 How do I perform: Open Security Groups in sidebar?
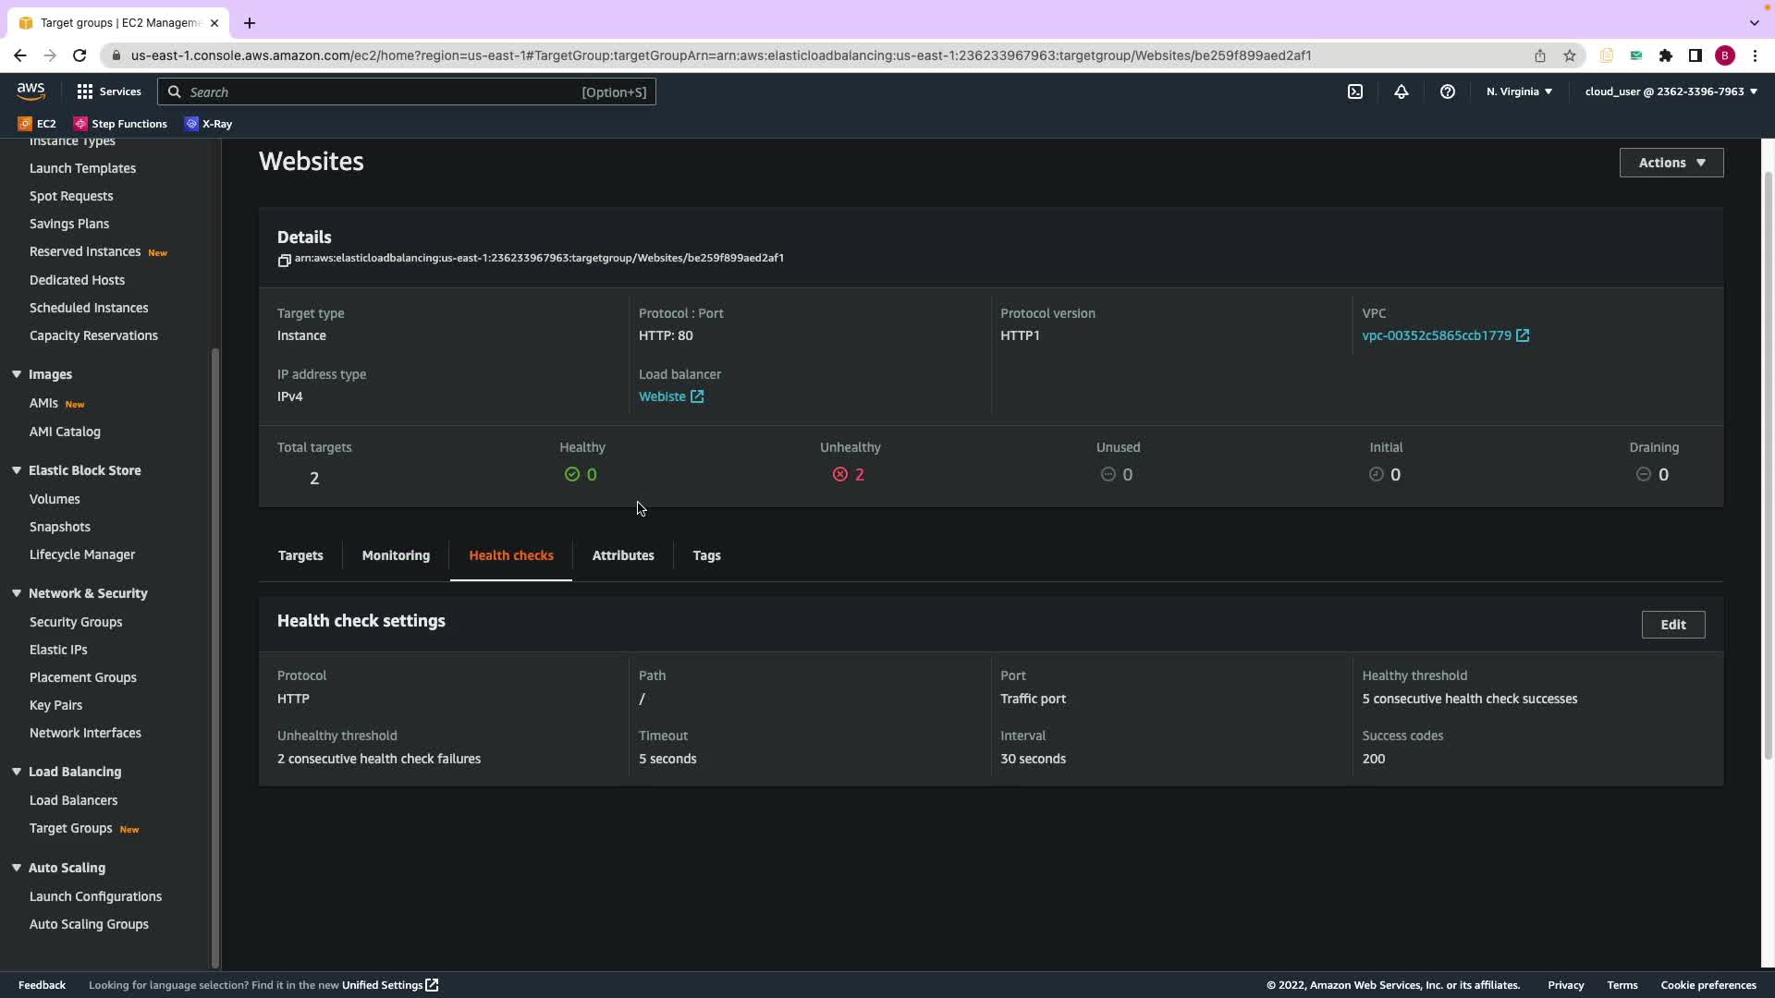pyautogui.click(x=76, y=622)
